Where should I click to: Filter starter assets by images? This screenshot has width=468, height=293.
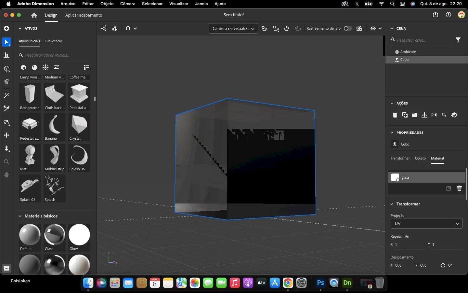pyautogui.click(x=57, y=67)
